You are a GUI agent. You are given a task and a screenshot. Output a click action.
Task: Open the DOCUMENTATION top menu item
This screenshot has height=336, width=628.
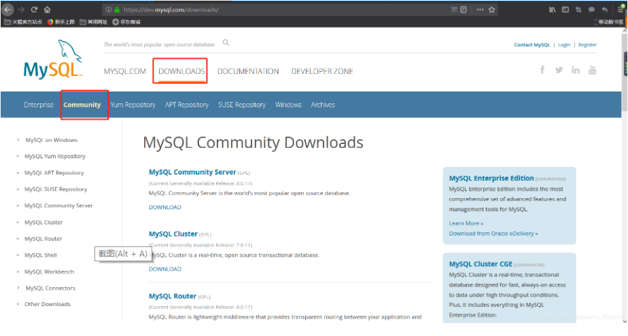point(248,71)
